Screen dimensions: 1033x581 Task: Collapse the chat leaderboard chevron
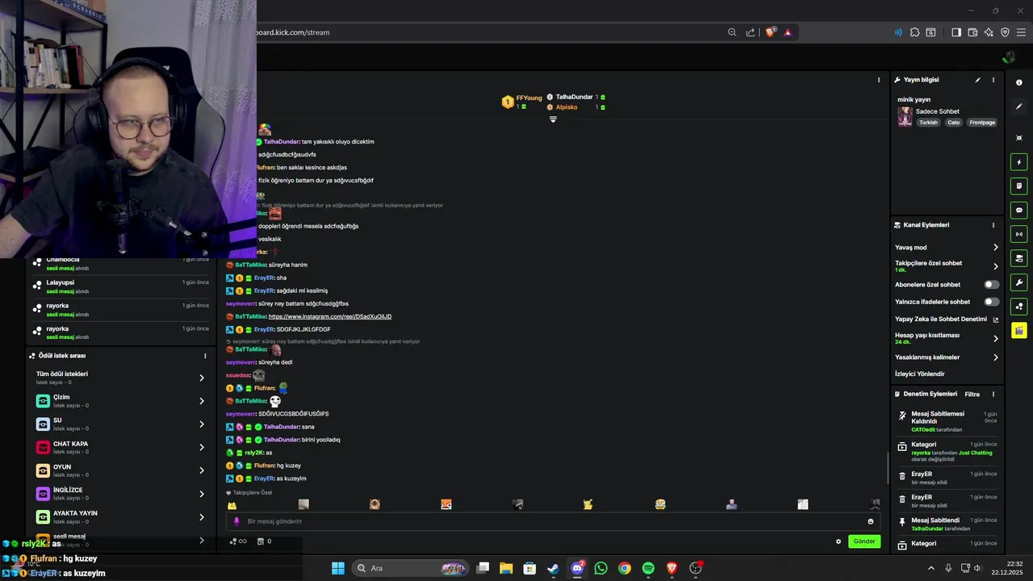(553, 119)
